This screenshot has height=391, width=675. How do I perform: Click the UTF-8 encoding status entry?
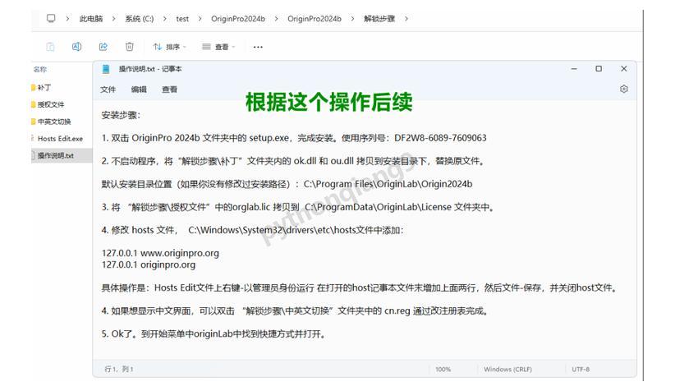pyautogui.click(x=581, y=369)
